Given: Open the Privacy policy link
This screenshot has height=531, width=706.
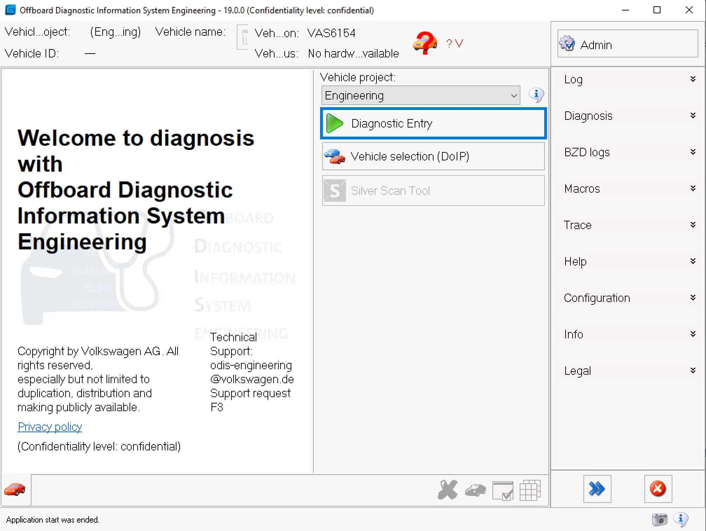Looking at the screenshot, I should [49, 427].
